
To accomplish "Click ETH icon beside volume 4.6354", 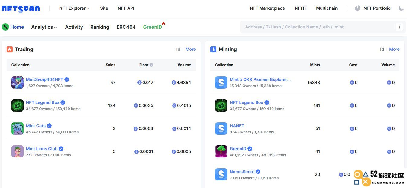I will [174, 83].
